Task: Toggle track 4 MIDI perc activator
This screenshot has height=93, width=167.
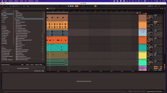Action: (x=156, y=37)
